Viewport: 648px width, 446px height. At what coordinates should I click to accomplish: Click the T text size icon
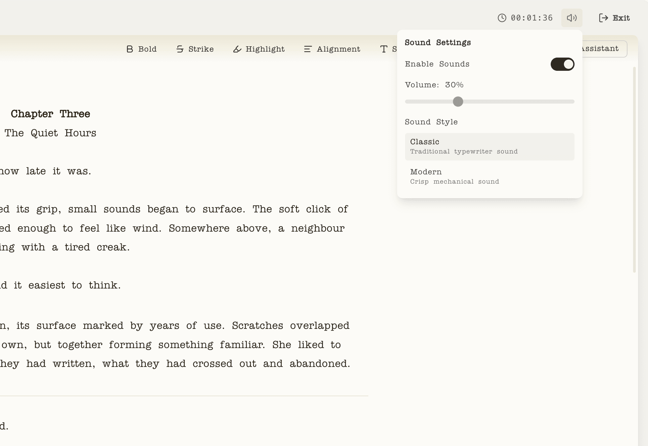(x=384, y=49)
